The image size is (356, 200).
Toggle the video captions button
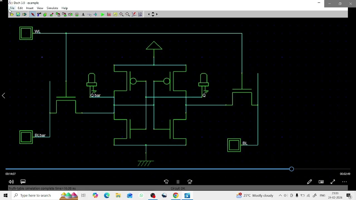tap(23, 182)
